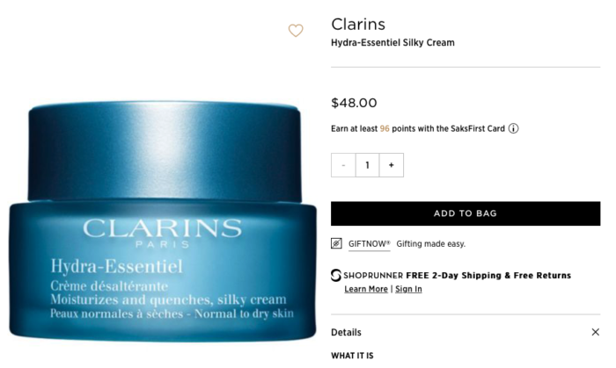Click the quantity input field

point(367,165)
